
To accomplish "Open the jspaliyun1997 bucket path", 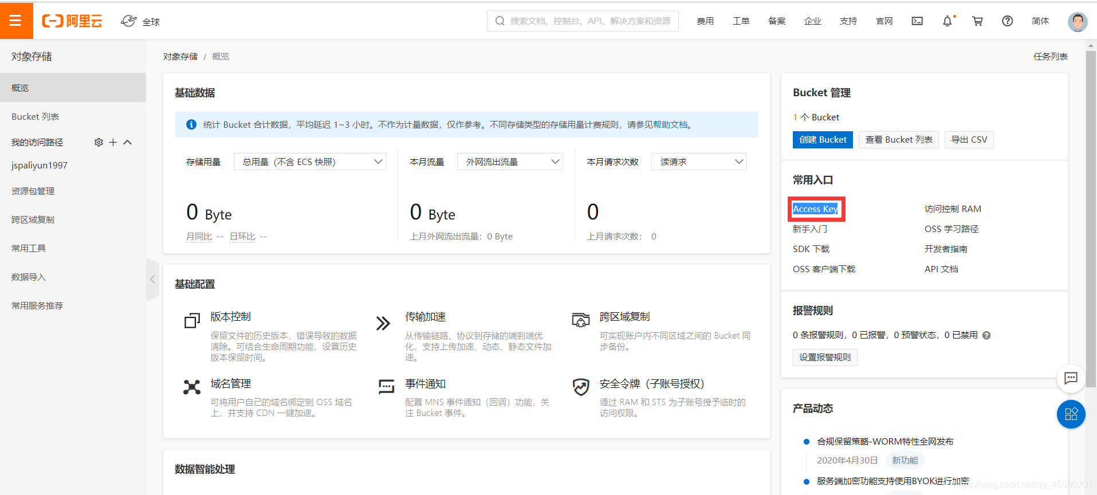I will [x=40, y=165].
